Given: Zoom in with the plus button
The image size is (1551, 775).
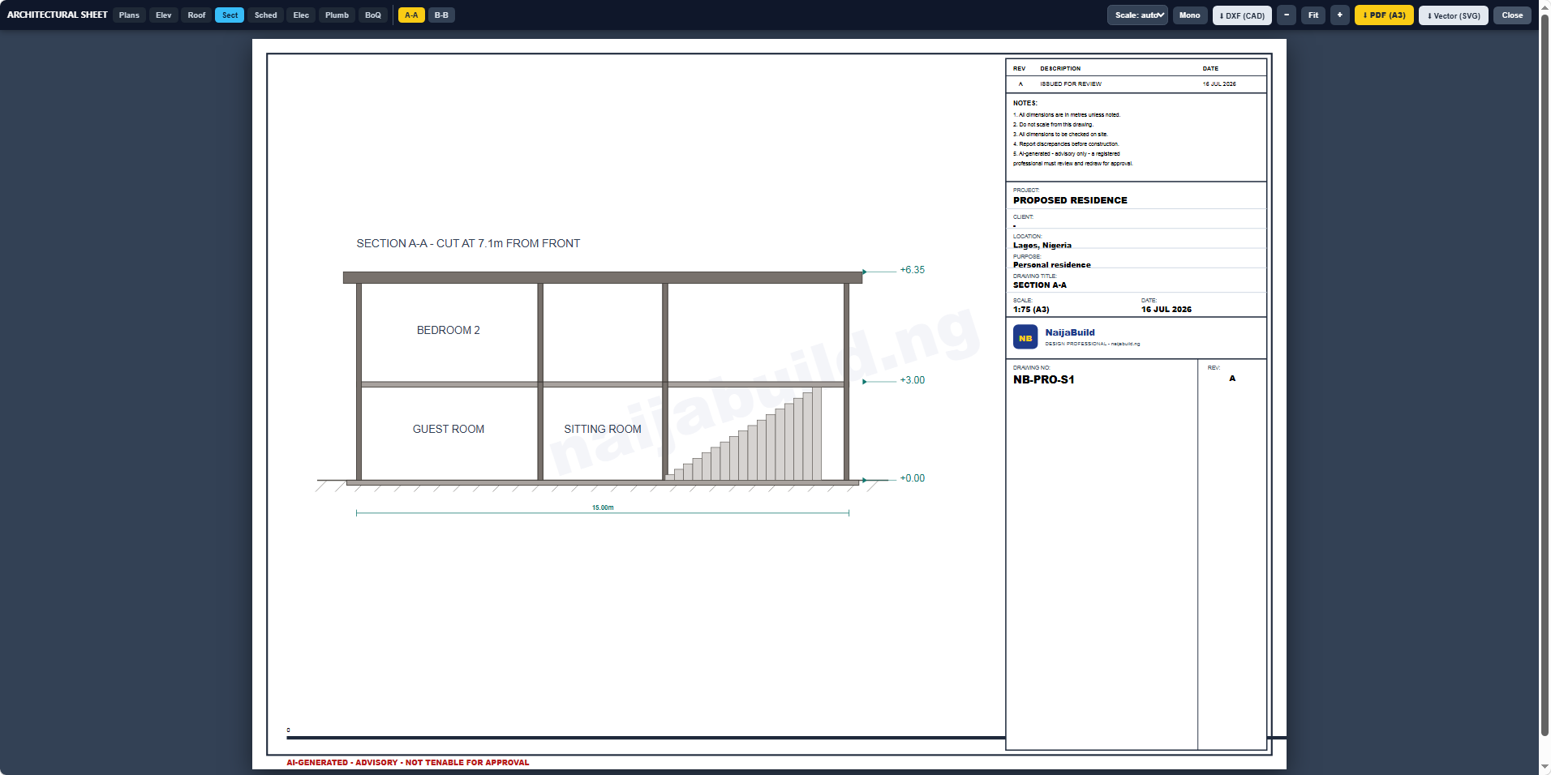Looking at the screenshot, I should tap(1340, 15).
